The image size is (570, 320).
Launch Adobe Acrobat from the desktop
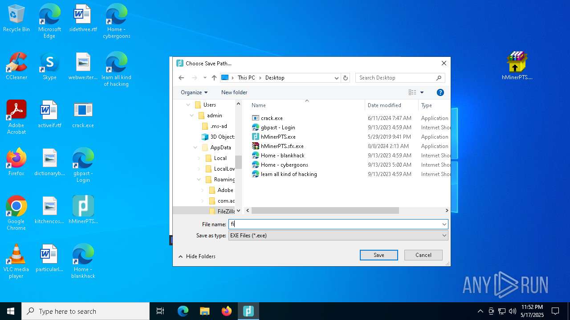pyautogui.click(x=16, y=117)
